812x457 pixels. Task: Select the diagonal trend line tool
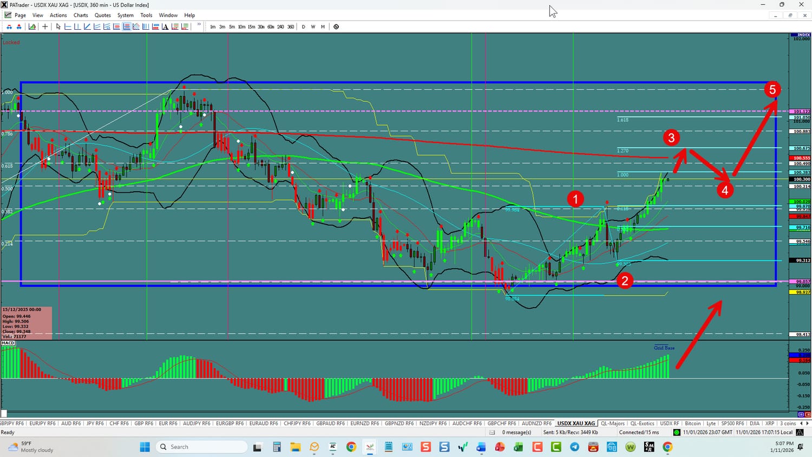pos(87,27)
